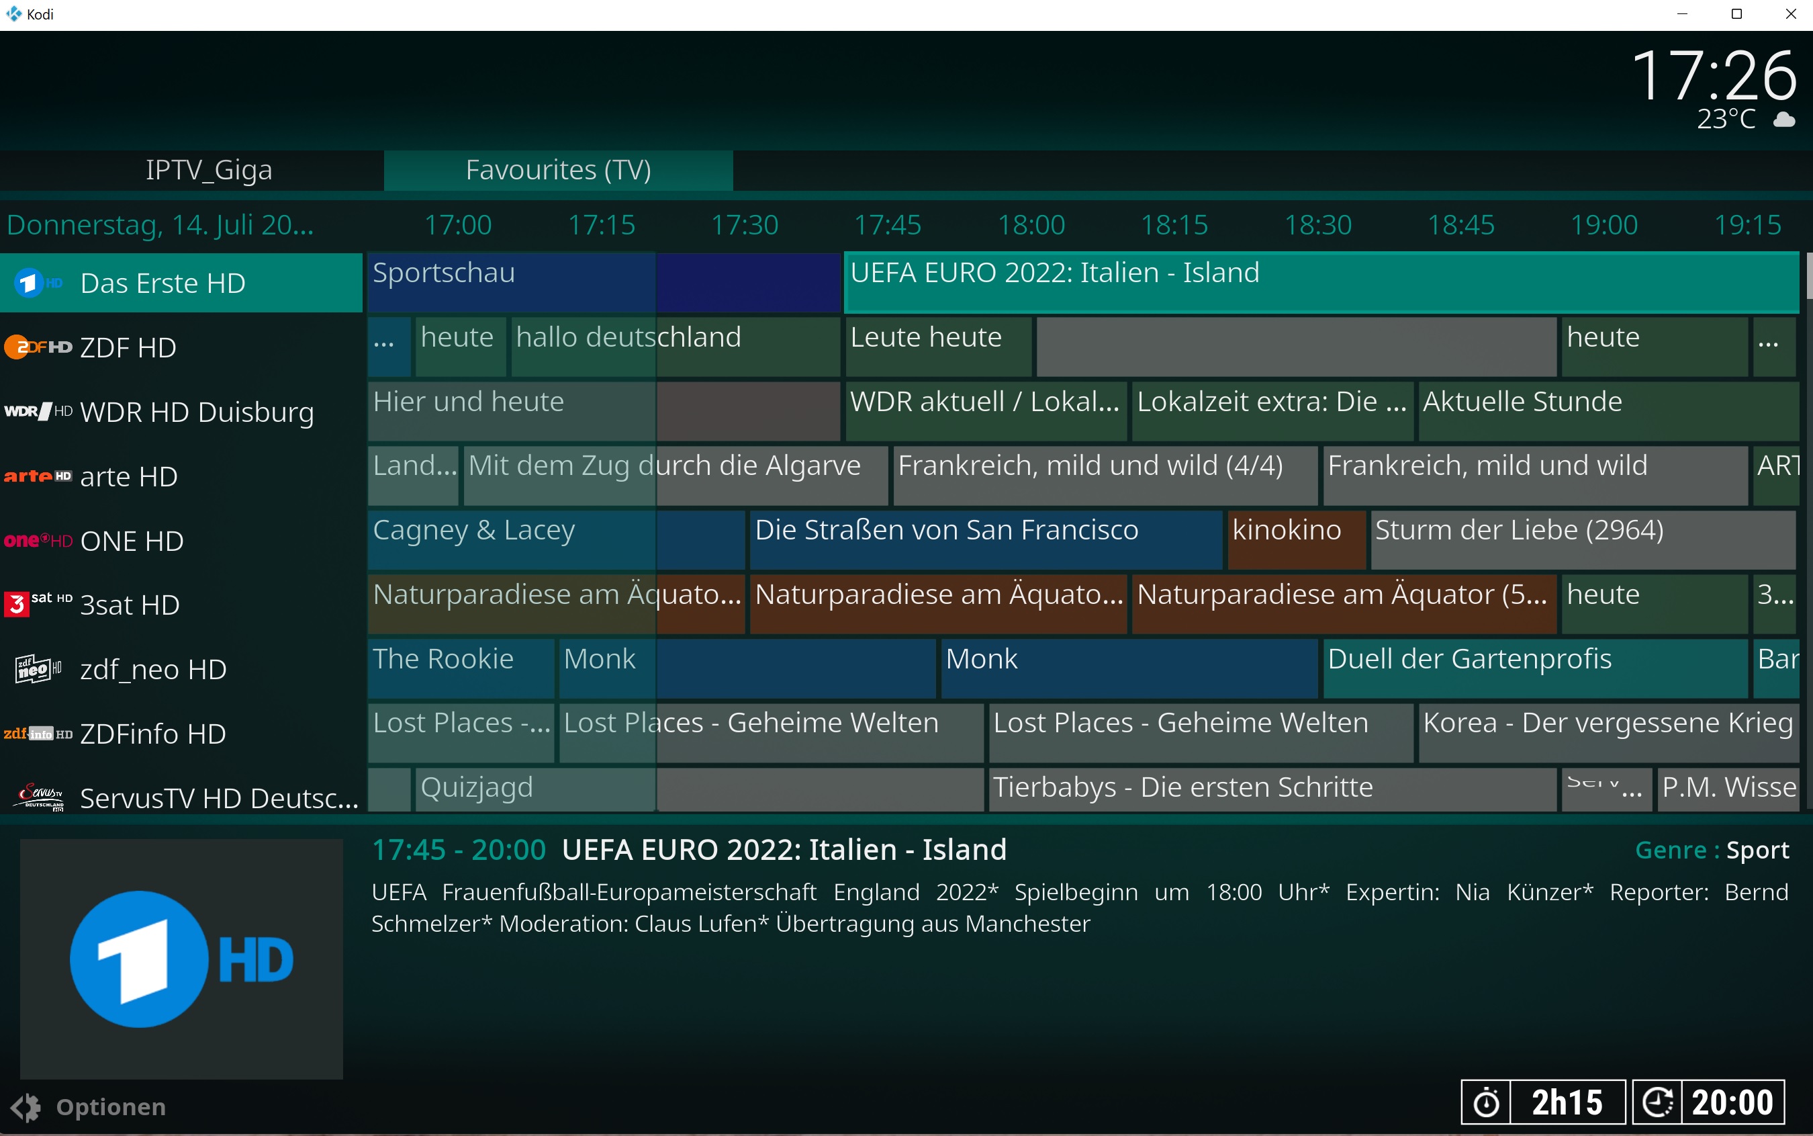Open the Optionen menu label

(x=111, y=1106)
